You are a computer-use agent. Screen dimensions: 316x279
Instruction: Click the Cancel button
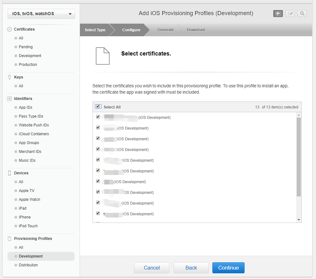tap(152, 268)
